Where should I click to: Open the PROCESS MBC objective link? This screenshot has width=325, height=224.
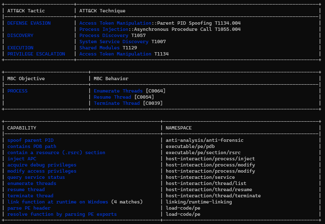pos(17,91)
